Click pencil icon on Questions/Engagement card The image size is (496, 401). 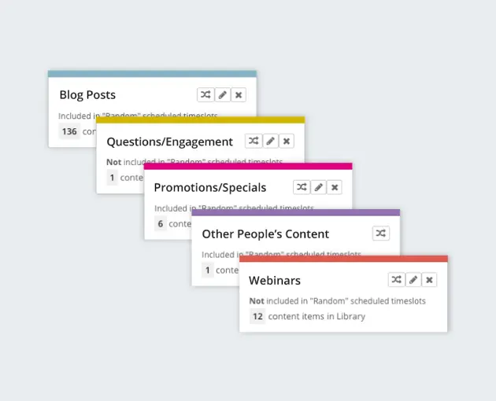tap(270, 142)
